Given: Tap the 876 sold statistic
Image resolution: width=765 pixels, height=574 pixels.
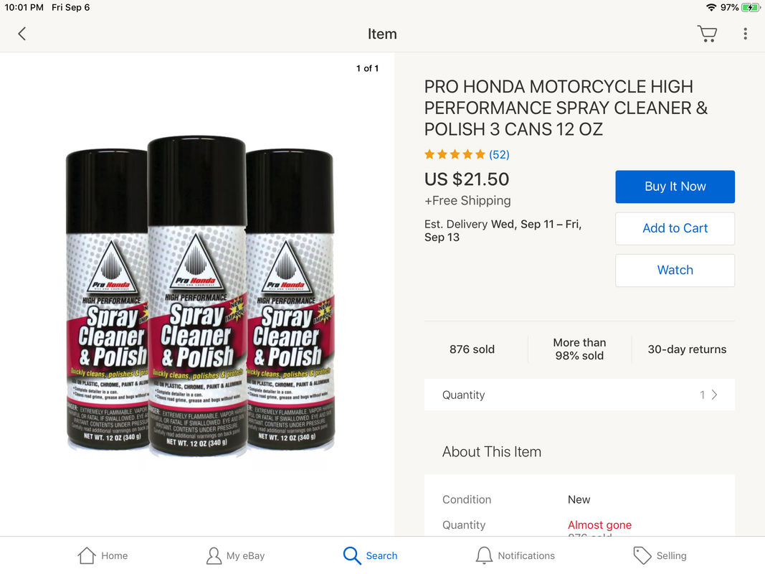Looking at the screenshot, I should tap(472, 349).
